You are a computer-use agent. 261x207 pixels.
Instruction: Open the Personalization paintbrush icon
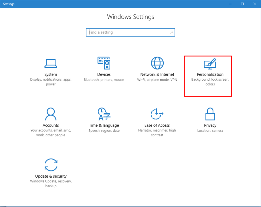(x=210, y=64)
